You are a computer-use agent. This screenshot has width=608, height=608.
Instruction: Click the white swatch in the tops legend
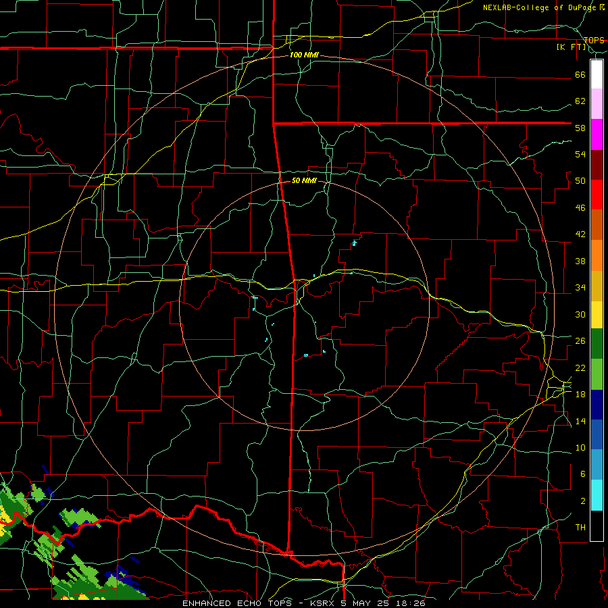point(597,74)
